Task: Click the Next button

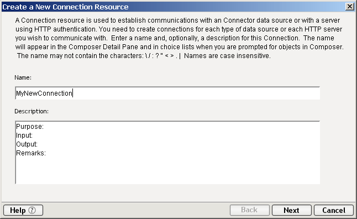Action: 291,210
